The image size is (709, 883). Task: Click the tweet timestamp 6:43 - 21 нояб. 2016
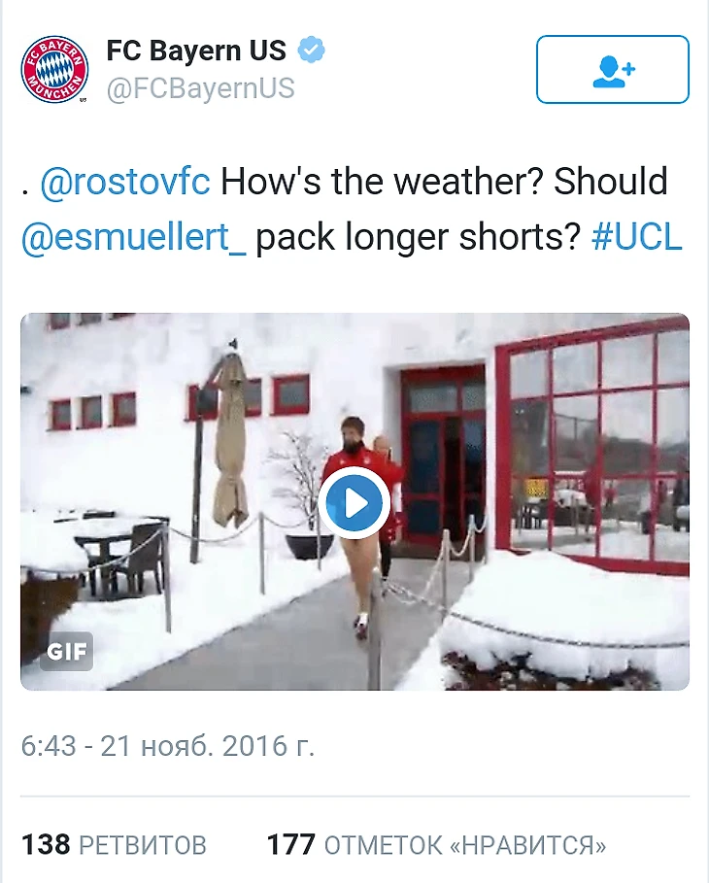[x=168, y=746]
